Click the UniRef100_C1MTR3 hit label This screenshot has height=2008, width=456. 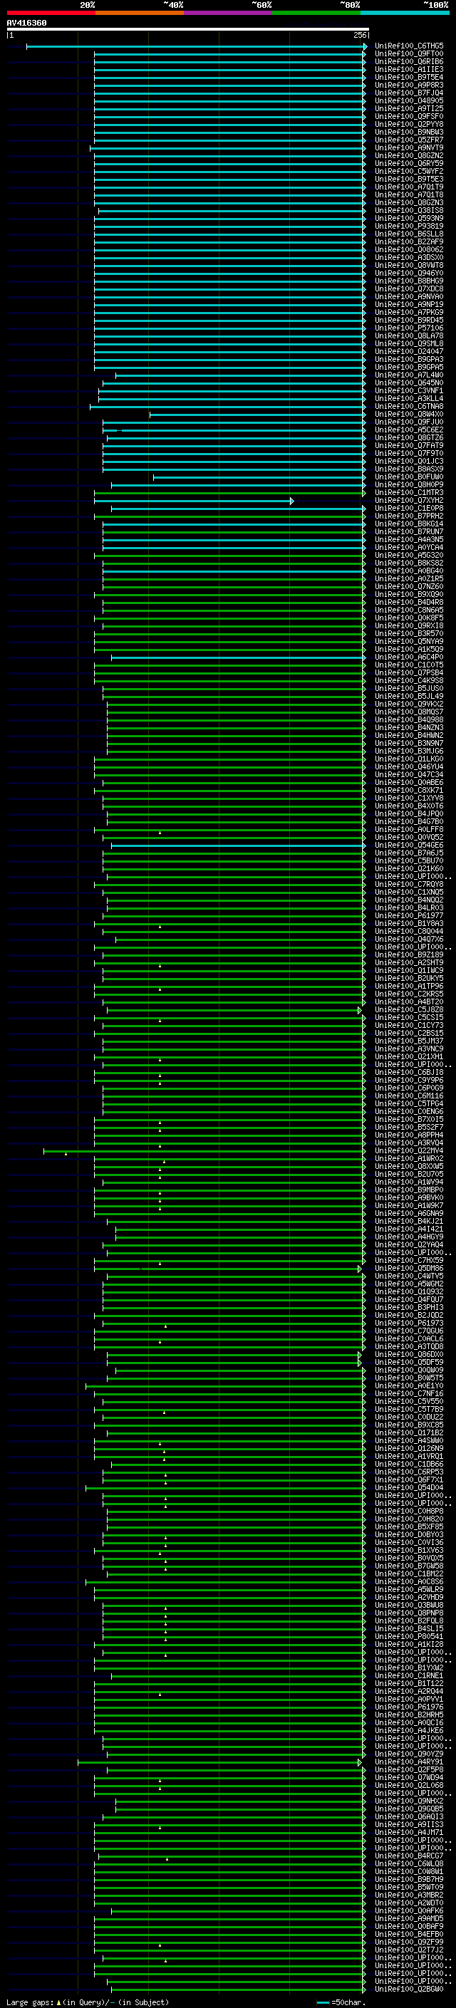[x=409, y=493]
